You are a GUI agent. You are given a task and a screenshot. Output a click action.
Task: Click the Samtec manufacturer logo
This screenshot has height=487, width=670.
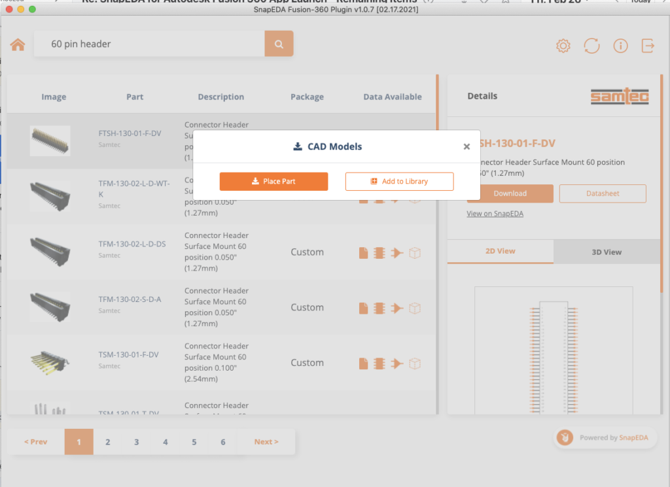(620, 96)
